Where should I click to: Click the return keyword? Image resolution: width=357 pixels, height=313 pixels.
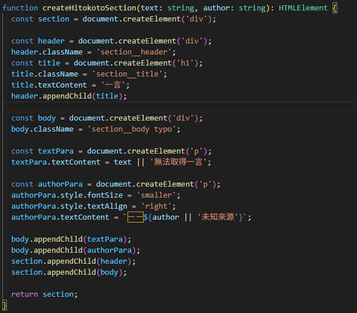click(x=24, y=294)
